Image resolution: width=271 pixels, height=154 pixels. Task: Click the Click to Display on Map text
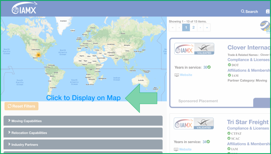tap(83, 98)
